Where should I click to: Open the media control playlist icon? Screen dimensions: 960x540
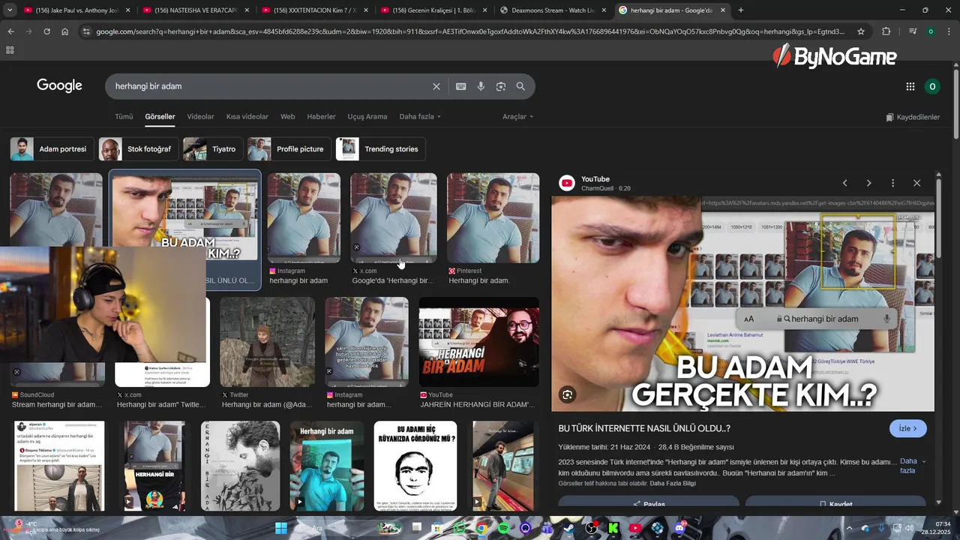tap(913, 31)
